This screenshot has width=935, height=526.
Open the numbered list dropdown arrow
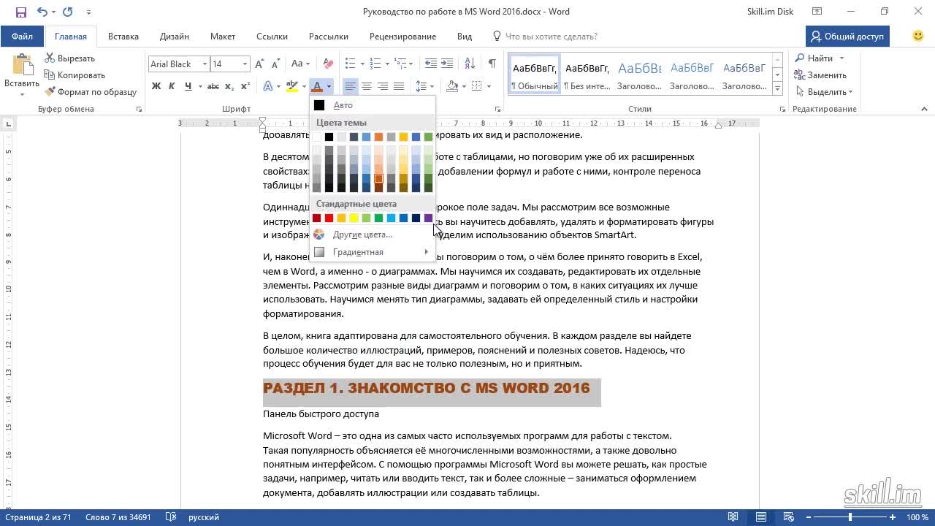pyautogui.click(x=386, y=64)
